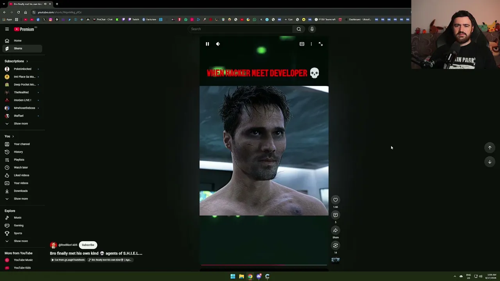Open the ProChat - Chat bookmark
Viewport: 500px width, 281px height.
[x=103, y=20]
